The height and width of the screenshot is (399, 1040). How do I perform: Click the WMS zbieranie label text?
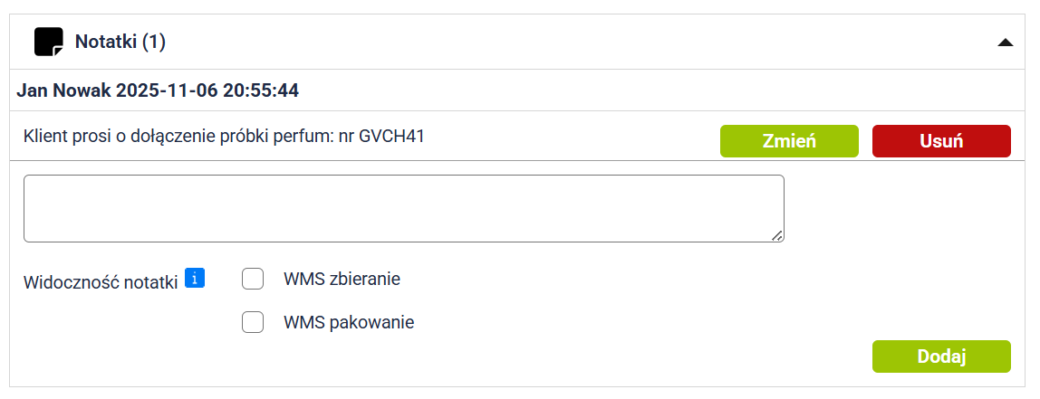[x=342, y=279]
